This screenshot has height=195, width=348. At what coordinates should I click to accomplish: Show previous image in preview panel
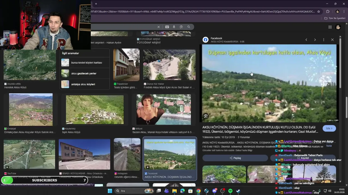point(306,40)
